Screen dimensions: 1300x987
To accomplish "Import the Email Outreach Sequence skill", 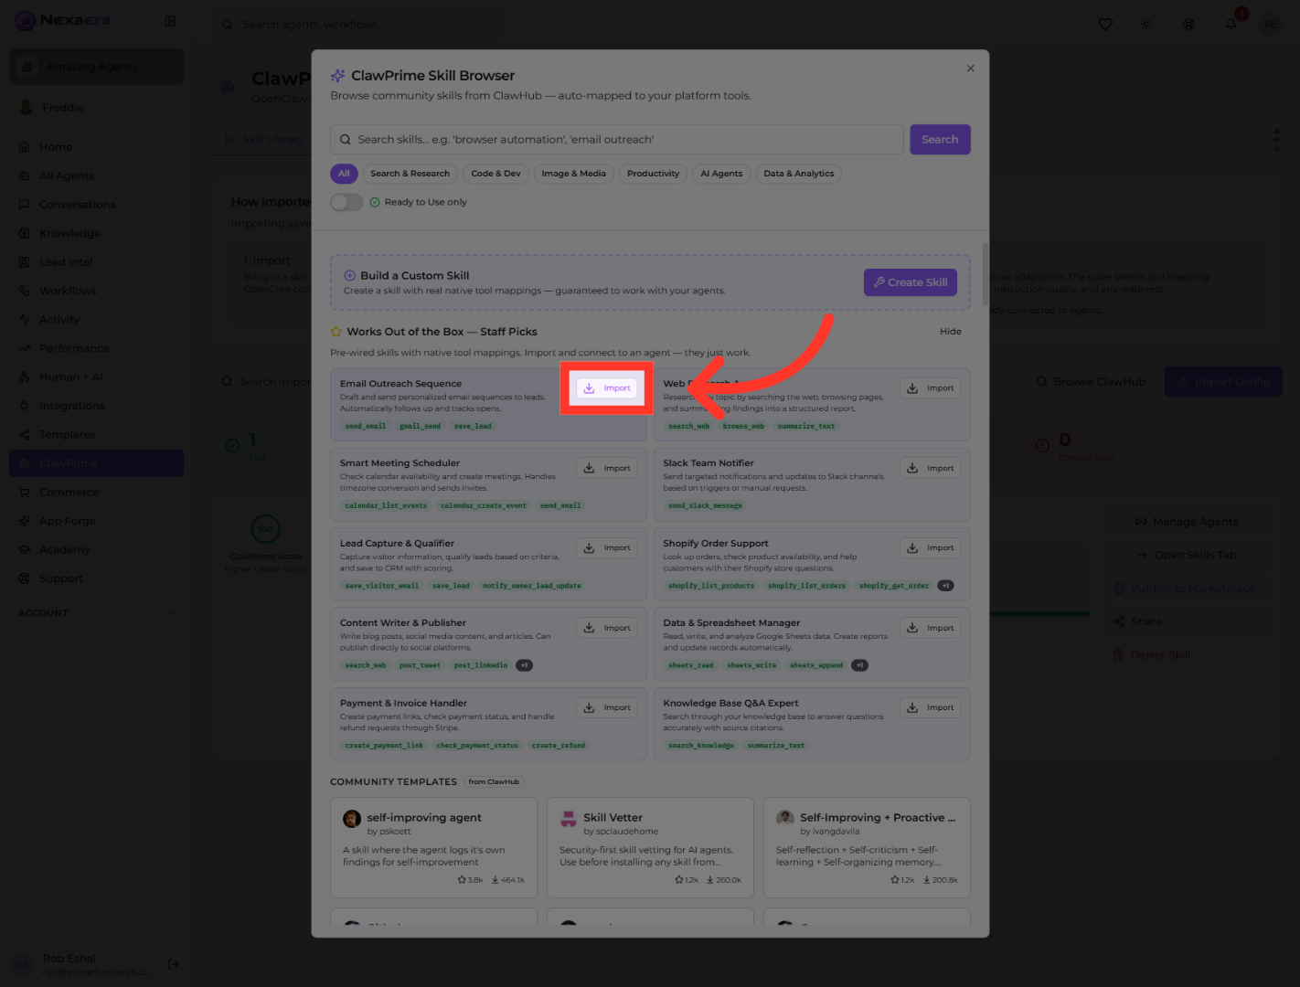I will (x=607, y=388).
